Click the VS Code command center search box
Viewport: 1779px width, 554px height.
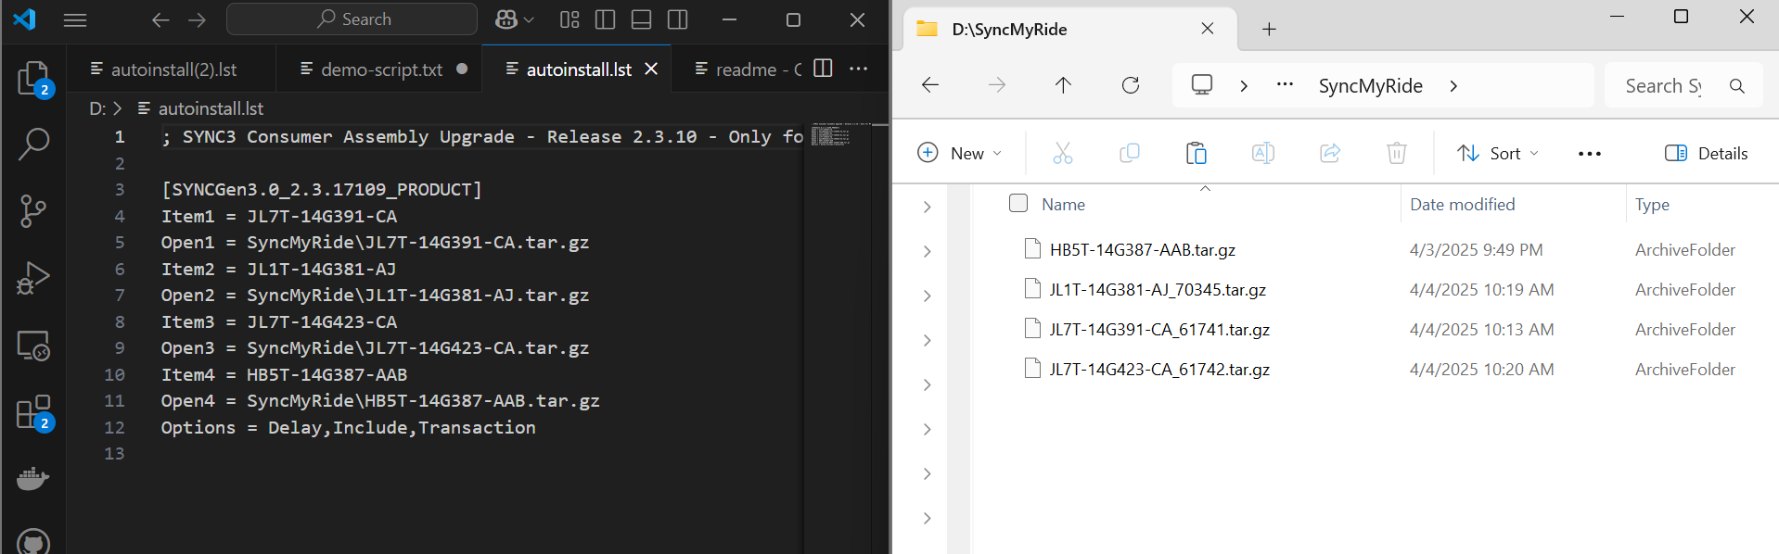(352, 19)
